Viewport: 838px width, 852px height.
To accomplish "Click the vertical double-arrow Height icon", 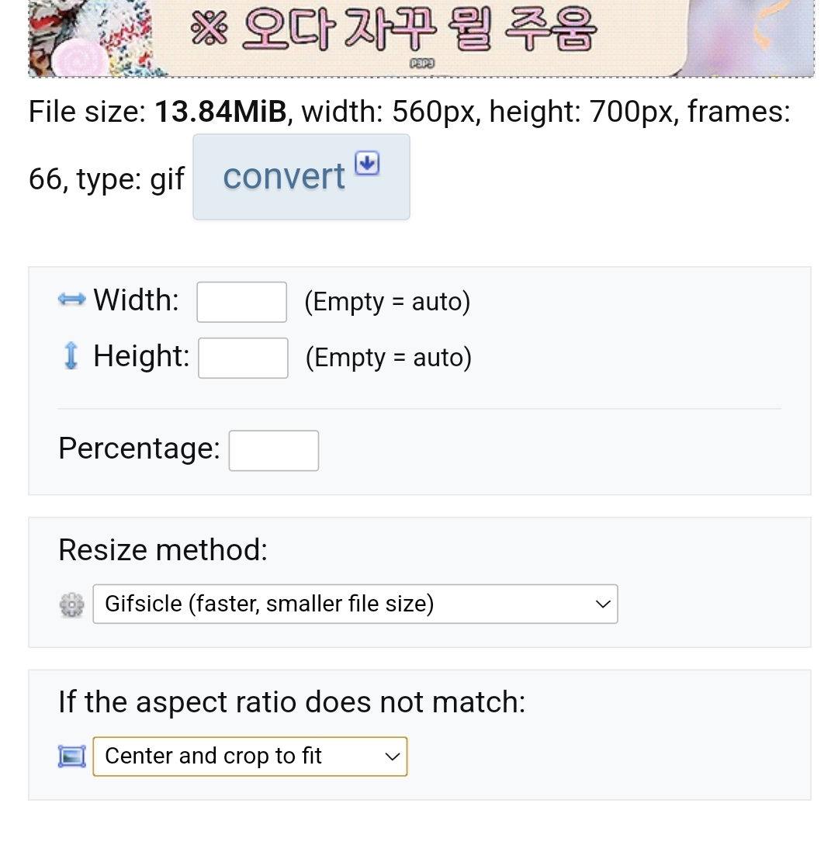I will [x=71, y=356].
